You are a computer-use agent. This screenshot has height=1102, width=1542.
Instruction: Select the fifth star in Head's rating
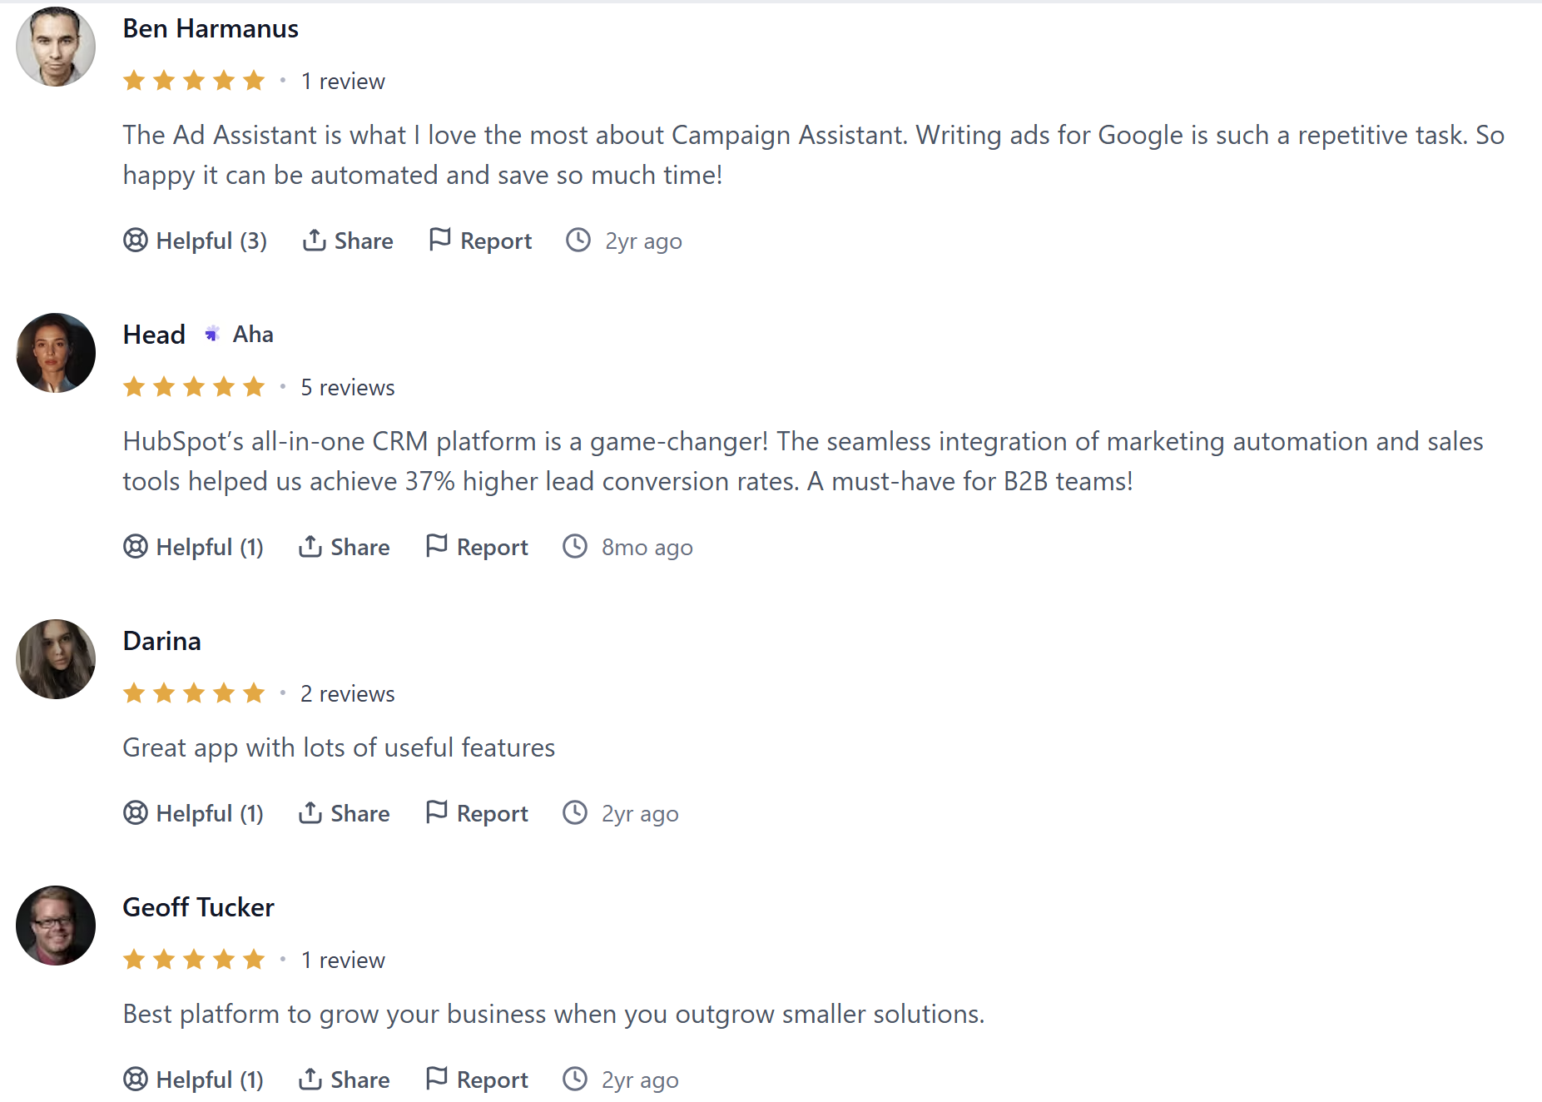click(254, 386)
